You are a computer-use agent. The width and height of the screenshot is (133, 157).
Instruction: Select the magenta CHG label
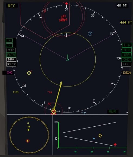coord(9,72)
